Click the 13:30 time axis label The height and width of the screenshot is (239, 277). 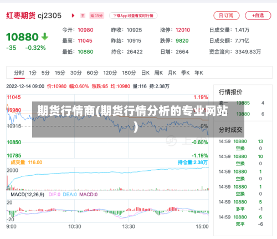point(129,227)
